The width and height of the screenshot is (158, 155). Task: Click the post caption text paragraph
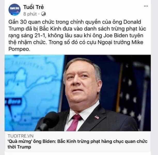[x=77, y=35]
